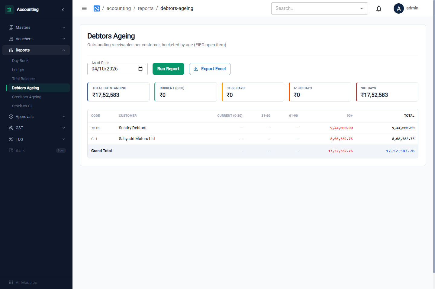Click the All Modules grid icon
The width and height of the screenshot is (435, 289).
point(11,282)
